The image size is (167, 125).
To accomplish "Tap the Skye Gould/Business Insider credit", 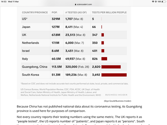I will [x=117, y=101].
